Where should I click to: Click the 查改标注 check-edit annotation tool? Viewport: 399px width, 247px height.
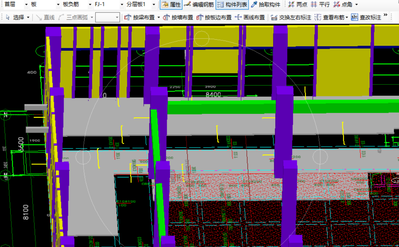[366, 18]
